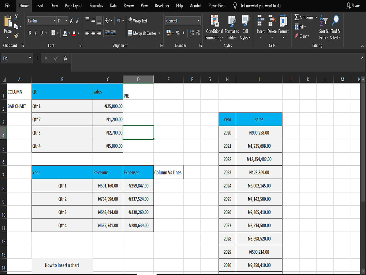Screen dimensions: 366x275
Task: Expand Merge & Center dropdown arrow
Action: pyautogui.click(x=159, y=33)
